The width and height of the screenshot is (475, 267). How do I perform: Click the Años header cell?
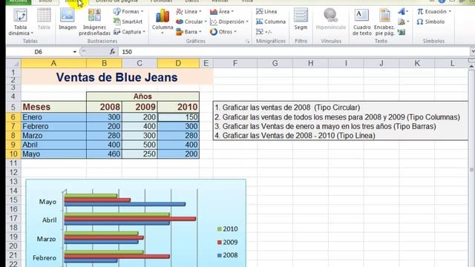[142, 96]
